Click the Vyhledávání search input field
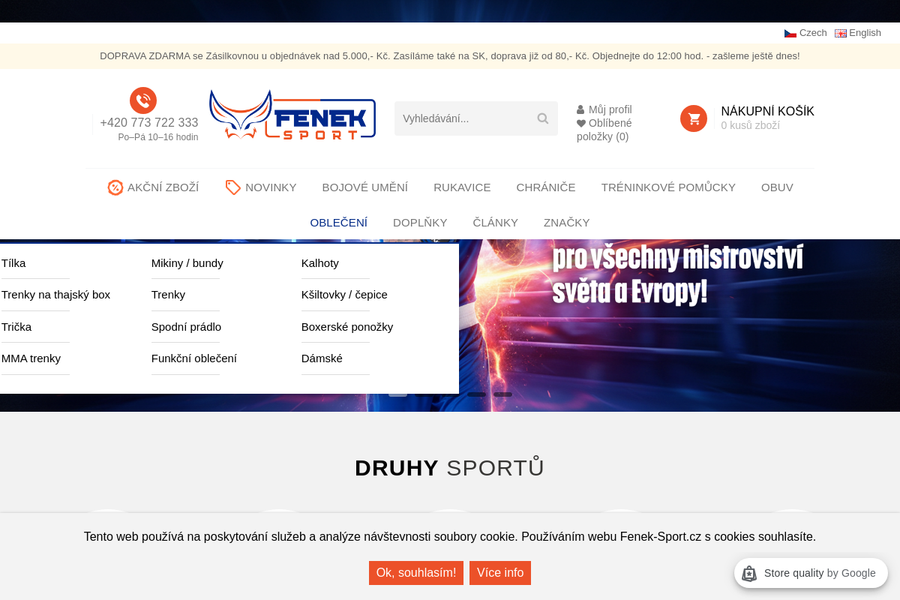This screenshot has width=900, height=600. tap(465, 118)
